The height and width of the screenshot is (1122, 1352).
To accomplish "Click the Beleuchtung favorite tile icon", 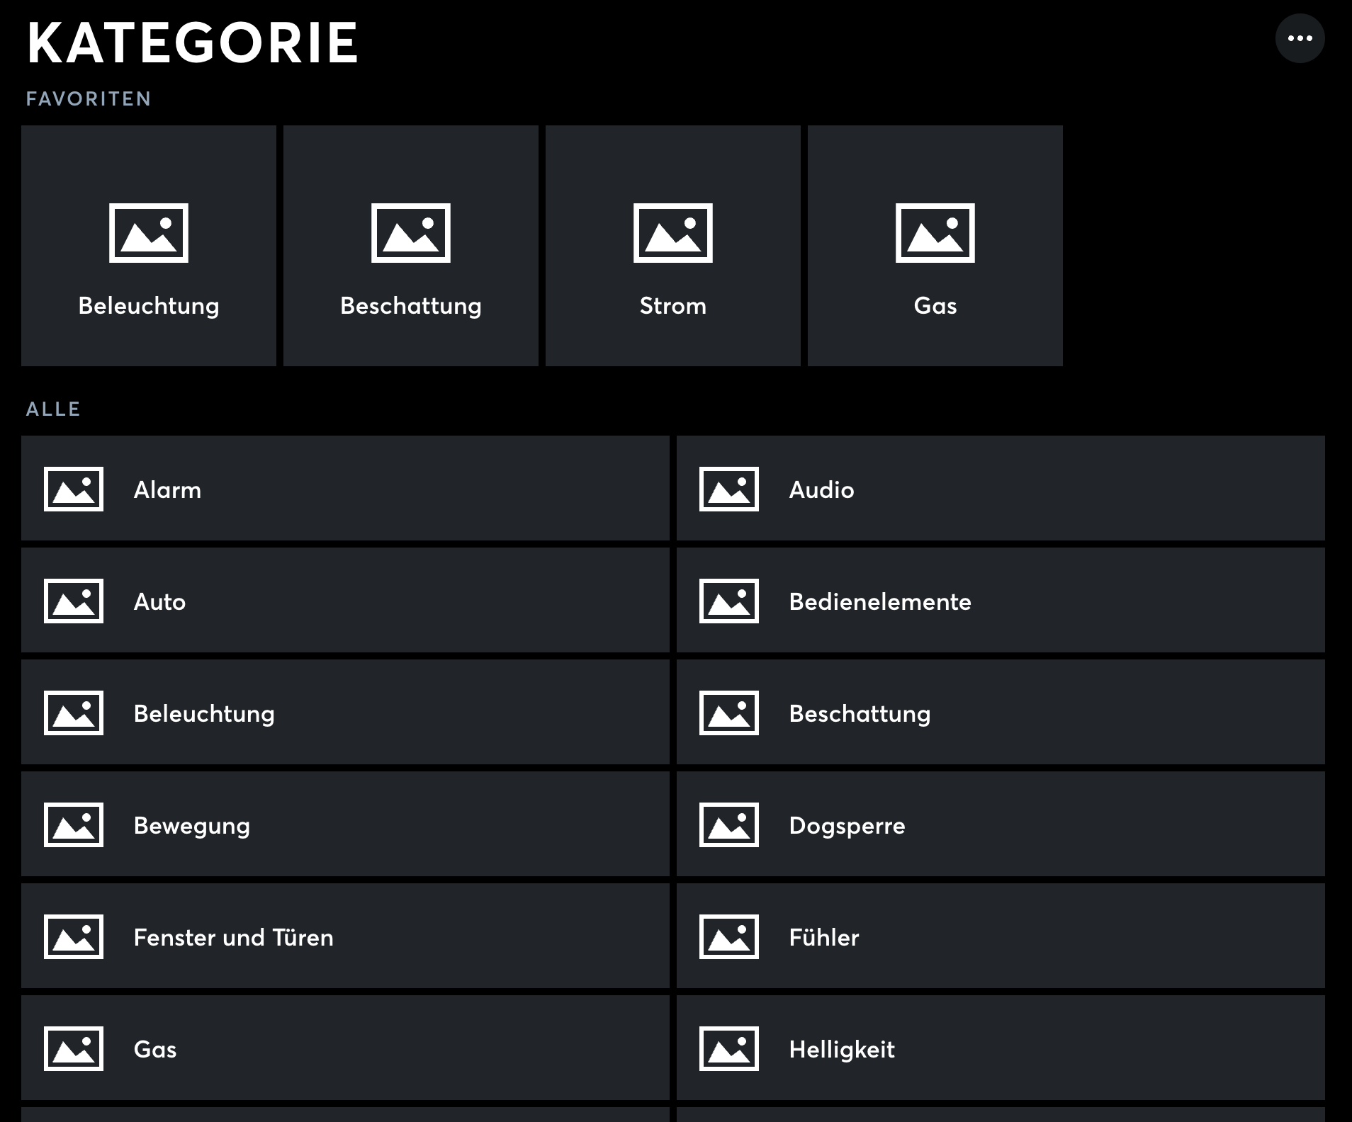I will (x=149, y=233).
